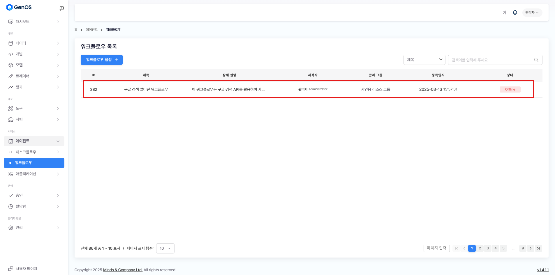Open the rows-per-page dropdown showing 10
The height and width of the screenshot is (275, 555).
165,248
